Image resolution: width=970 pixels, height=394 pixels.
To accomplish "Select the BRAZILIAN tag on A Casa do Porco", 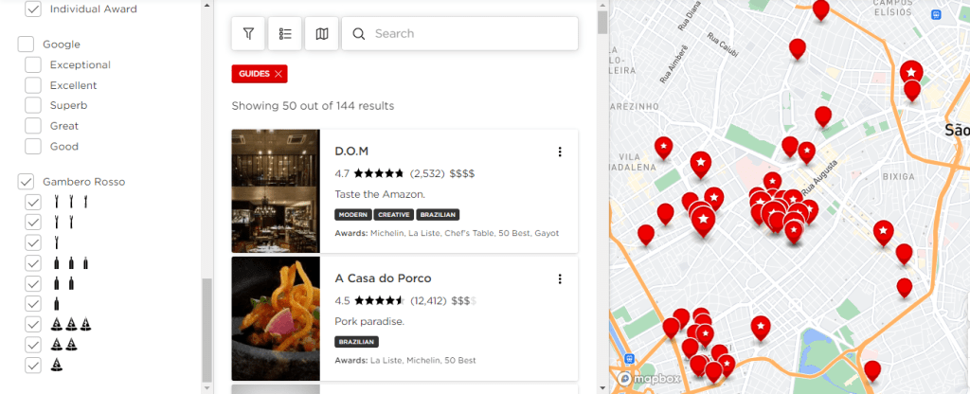I will [x=356, y=341].
